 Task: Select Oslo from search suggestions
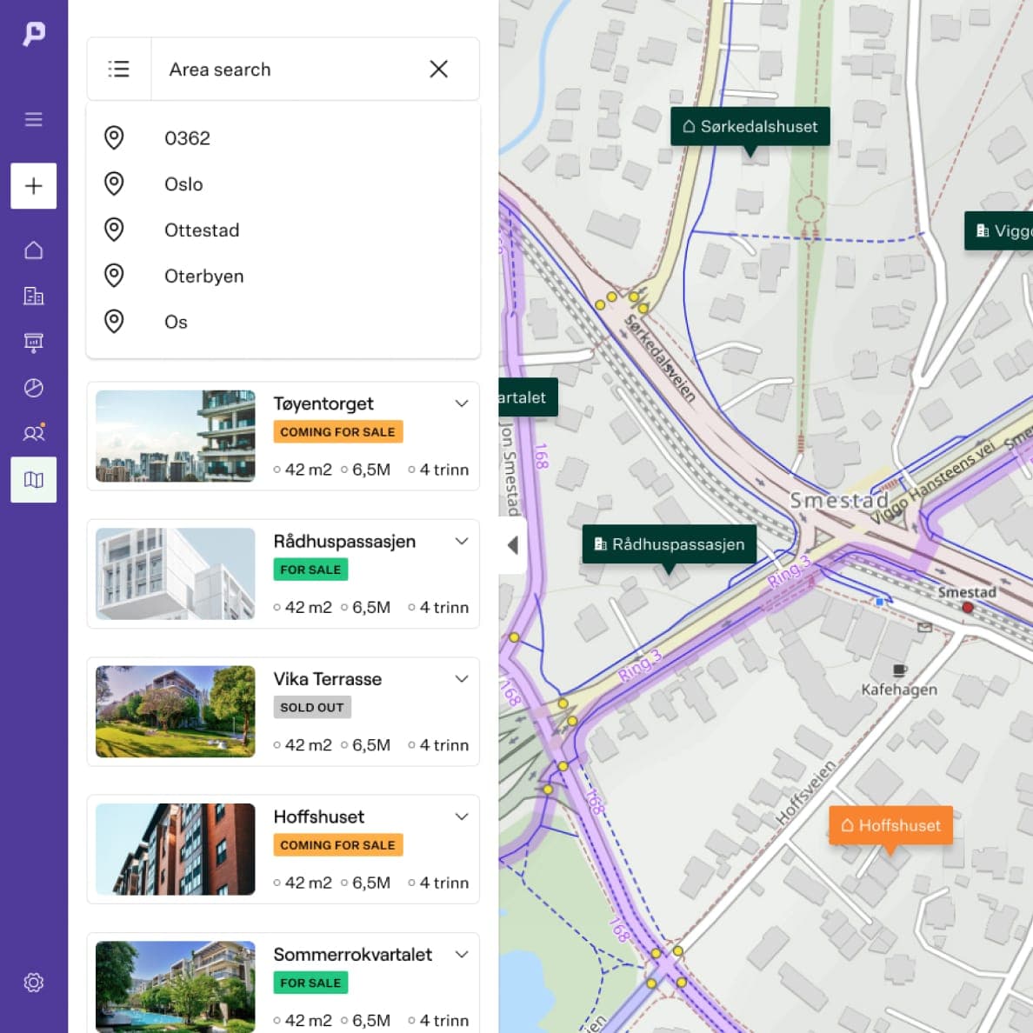[183, 184]
